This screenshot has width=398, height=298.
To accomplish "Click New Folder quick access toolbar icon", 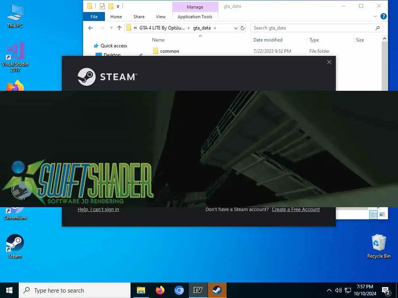I will (x=111, y=6).
